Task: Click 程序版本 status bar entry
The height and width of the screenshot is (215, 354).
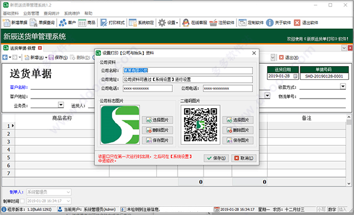Action: (27, 210)
